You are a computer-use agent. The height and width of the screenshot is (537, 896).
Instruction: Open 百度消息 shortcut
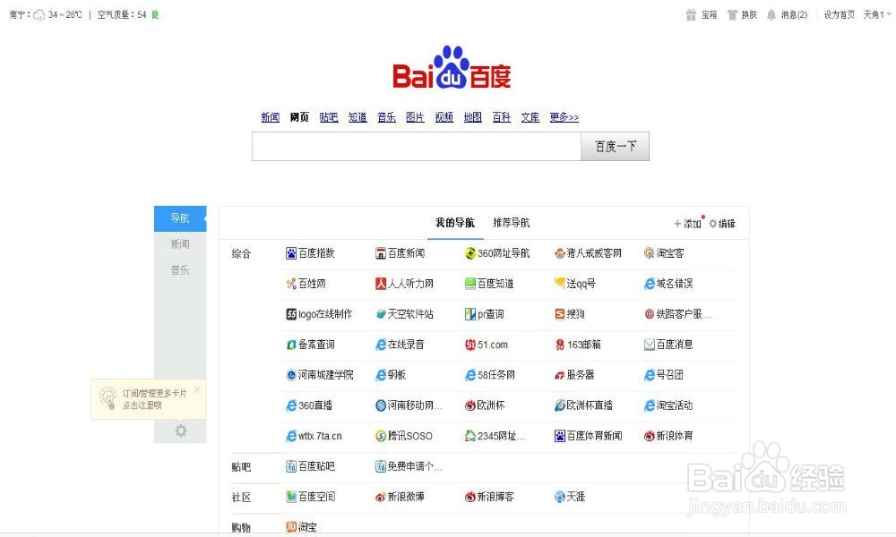[x=668, y=345]
